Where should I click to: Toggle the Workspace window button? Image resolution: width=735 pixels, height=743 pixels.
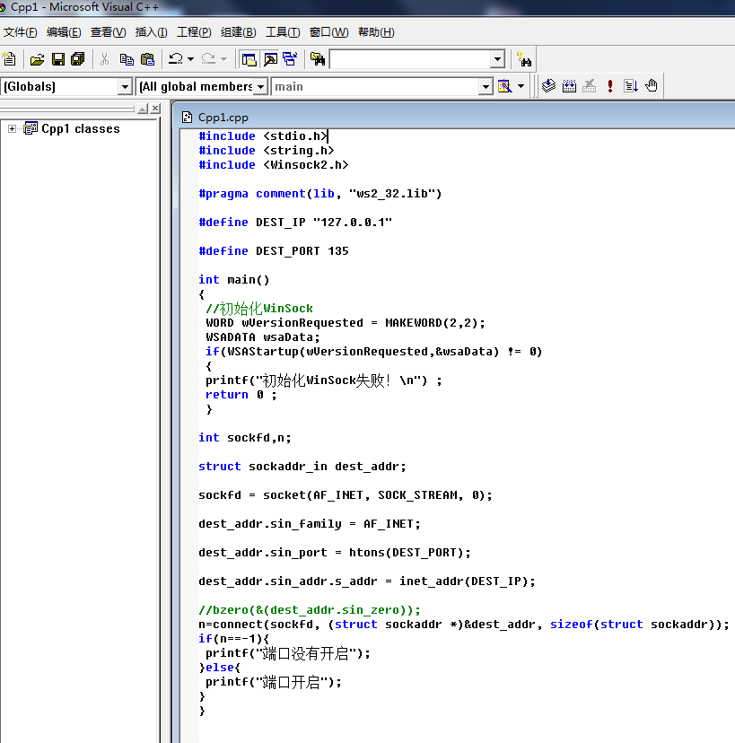[249, 59]
